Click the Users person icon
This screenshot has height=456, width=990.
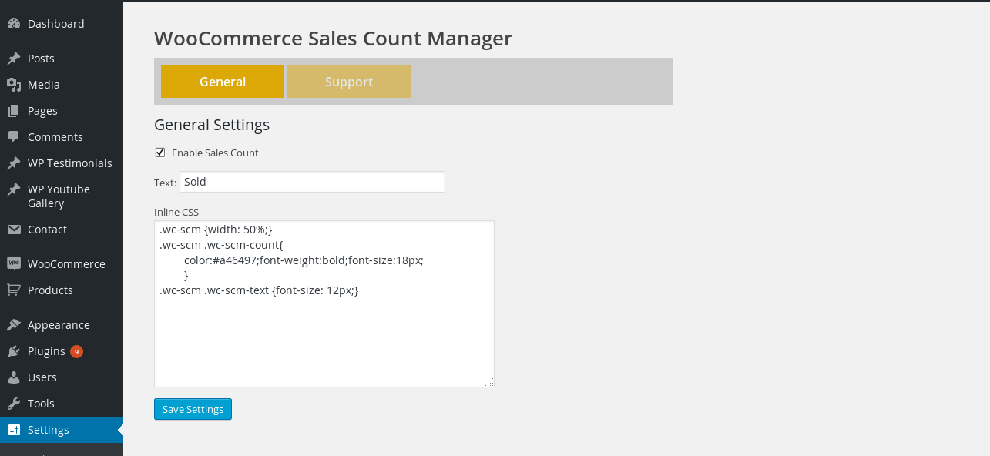(14, 377)
